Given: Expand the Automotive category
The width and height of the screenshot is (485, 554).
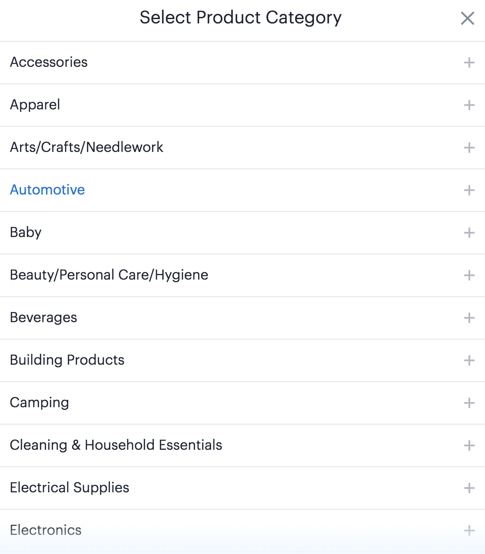Looking at the screenshot, I should (x=469, y=190).
